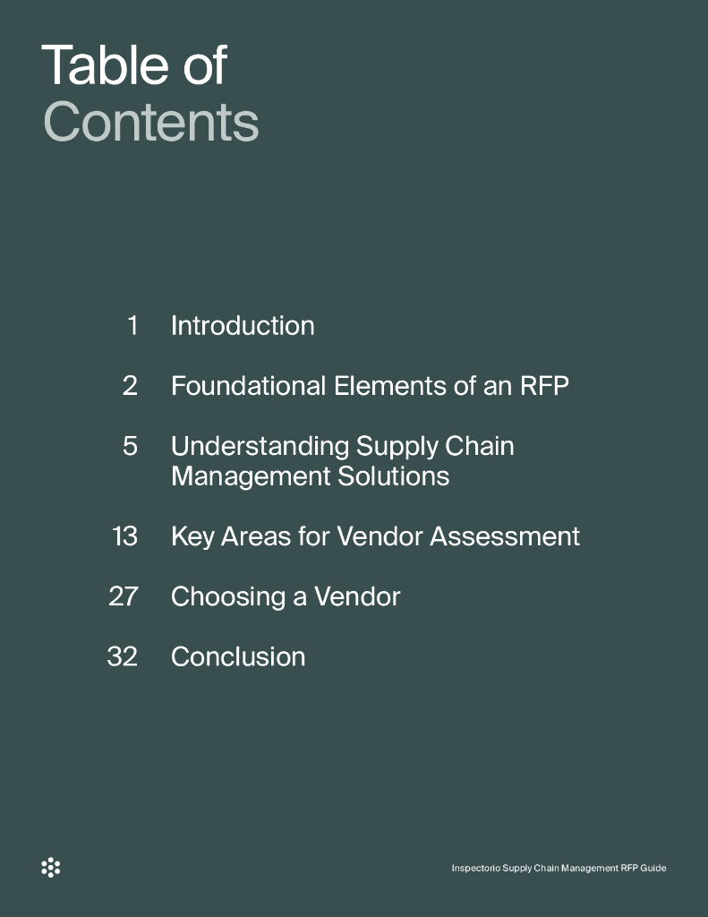Image resolution: width=708 pixels, height=917 pixels.
Task: Click the "Understanding Supply Chain" line
Action: click(x=342, y=446)
